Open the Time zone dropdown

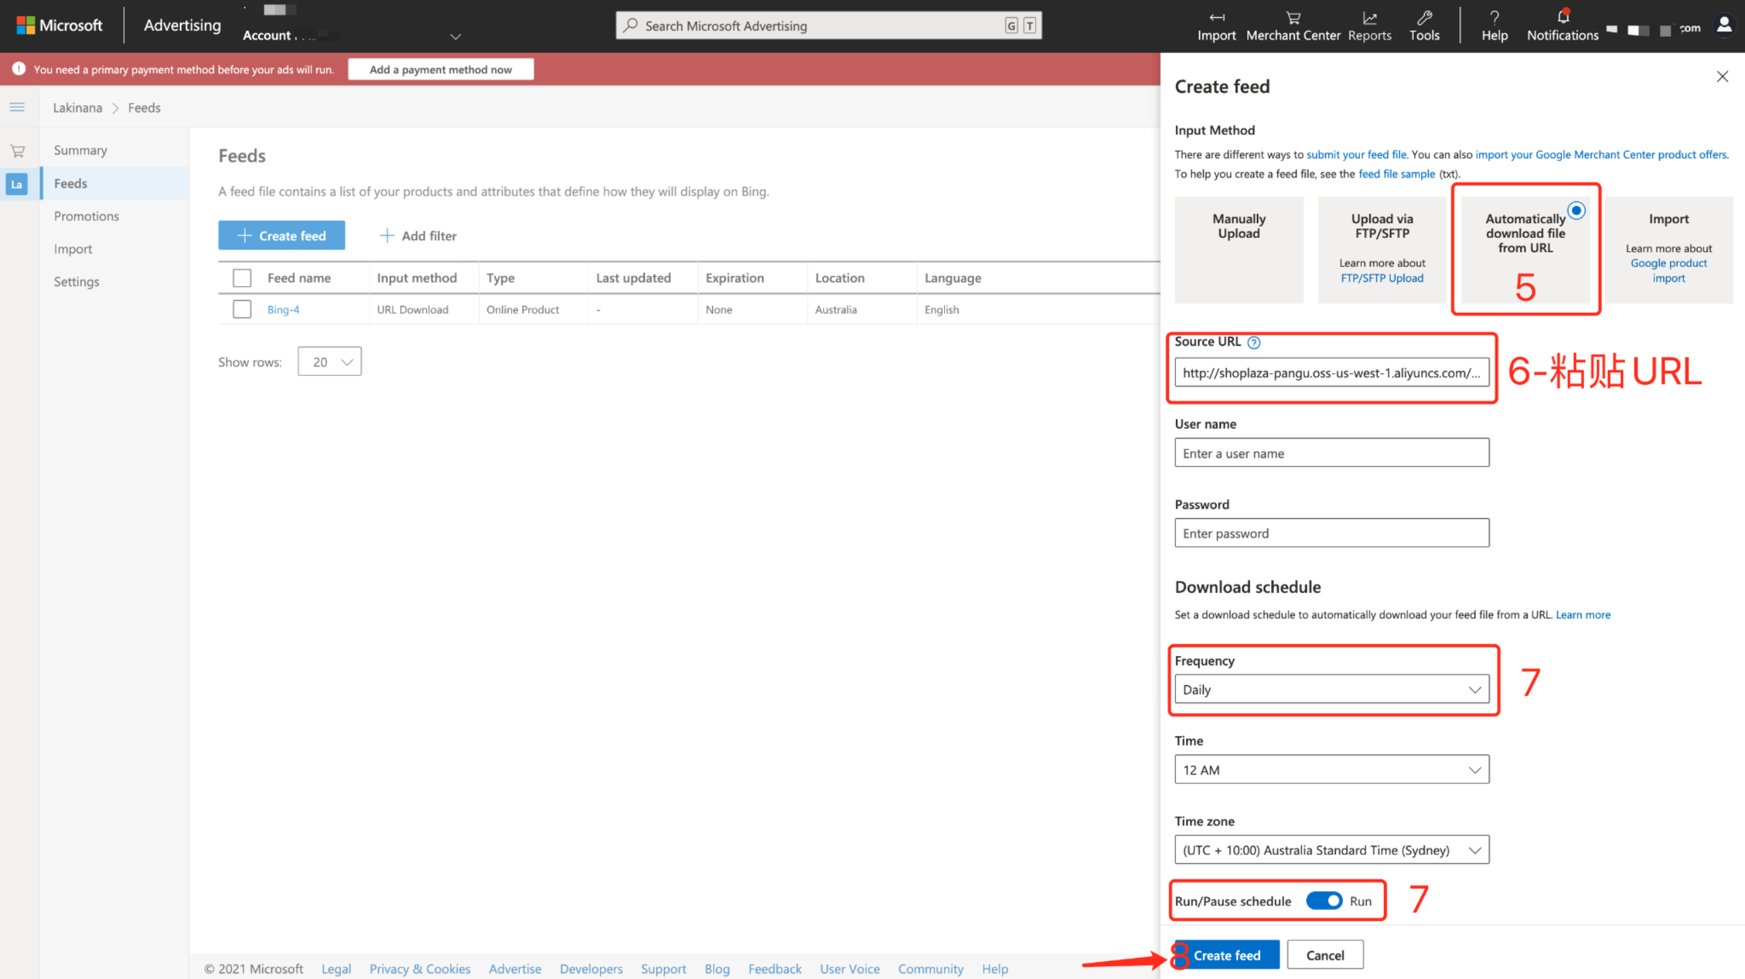[x=1331, y=850]
